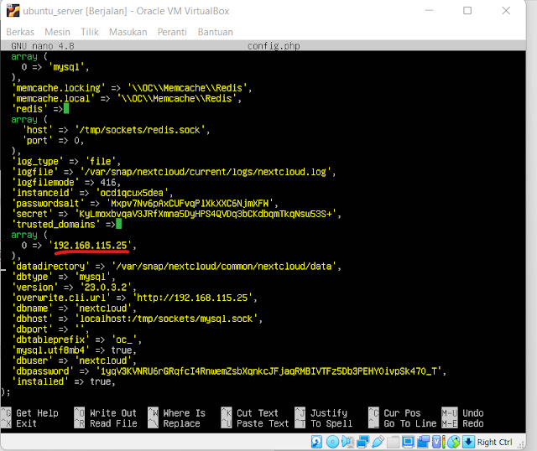This screenshot has height=451, width=537.
Task: Click the 'overwrite.cli.url' key text
Action: [61, 298]
